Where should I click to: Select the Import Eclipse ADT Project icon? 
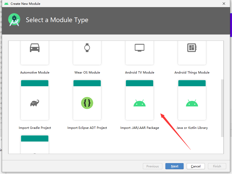87,103
